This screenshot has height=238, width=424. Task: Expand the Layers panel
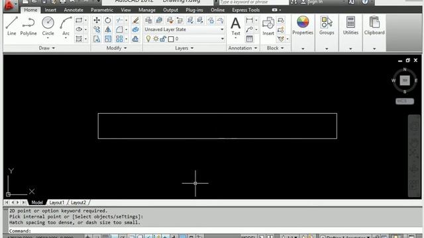184,48
